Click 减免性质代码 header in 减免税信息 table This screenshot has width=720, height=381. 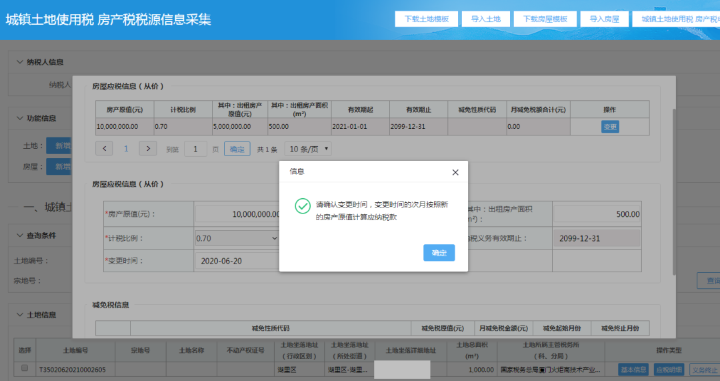(271, 328)
